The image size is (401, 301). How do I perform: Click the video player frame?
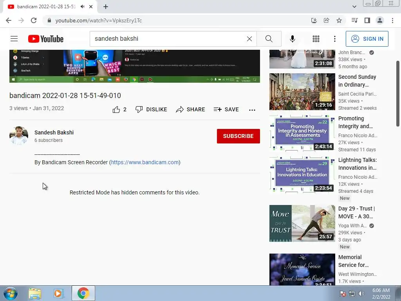135,66
